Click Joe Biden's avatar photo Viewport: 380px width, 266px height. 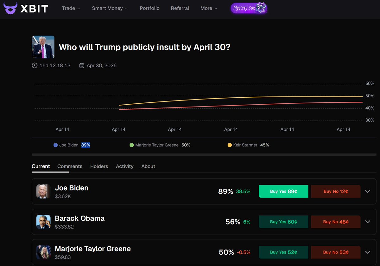click(x=43, y=191)
